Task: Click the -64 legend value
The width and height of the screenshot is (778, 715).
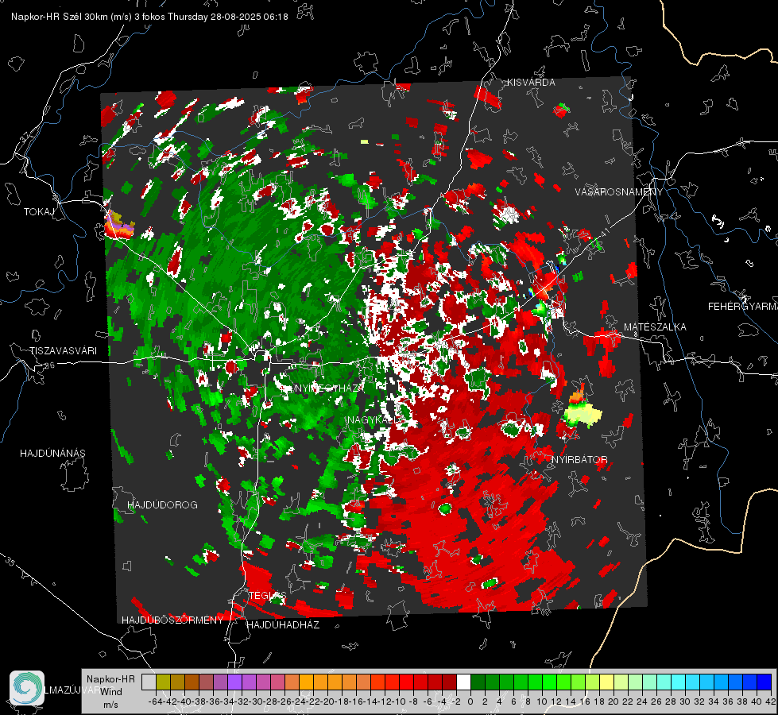Action: [x=156, y=701]
